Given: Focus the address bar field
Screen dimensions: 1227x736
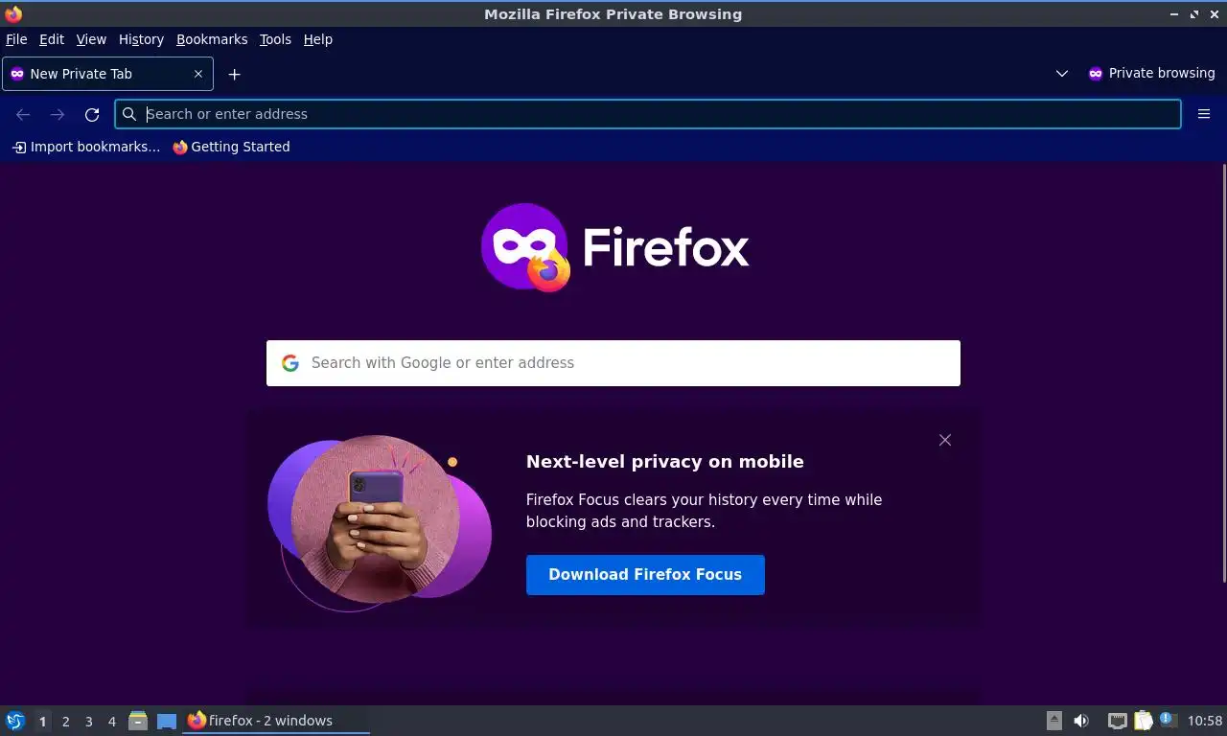Looking at the screenshot, I should pyautogui.click(x=648, y=114).
